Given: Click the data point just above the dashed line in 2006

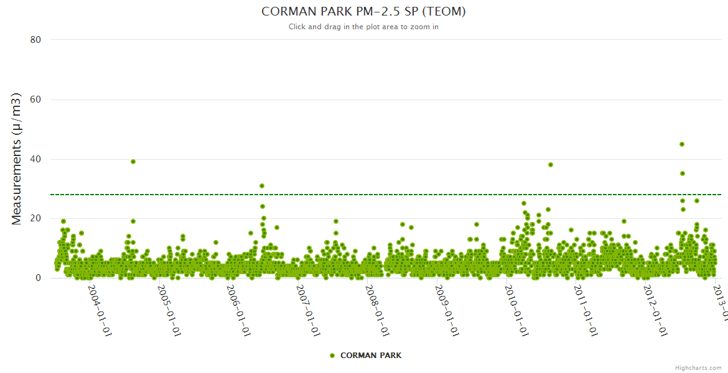Looking at the screenshot, I should point(262,186).
